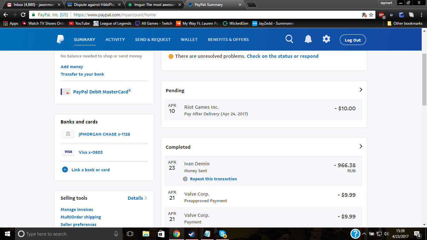Viewport: 427px width, 240px height.
Task: Switch to the Dispute against HikkiPlay tab
Action: pyautogui.click(x=94, y=5)
